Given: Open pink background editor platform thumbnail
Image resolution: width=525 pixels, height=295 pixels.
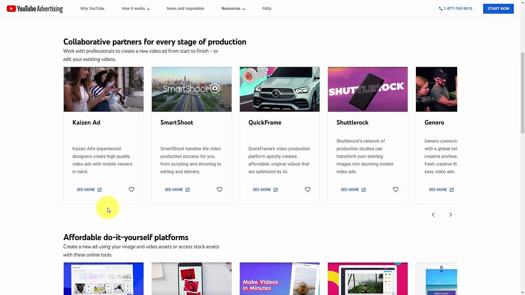Looking at the screenshot, I should tap(367, 279).
